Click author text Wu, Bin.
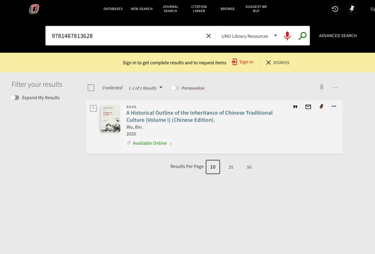Viewport: 375px width, 254px height. point(135,127)
